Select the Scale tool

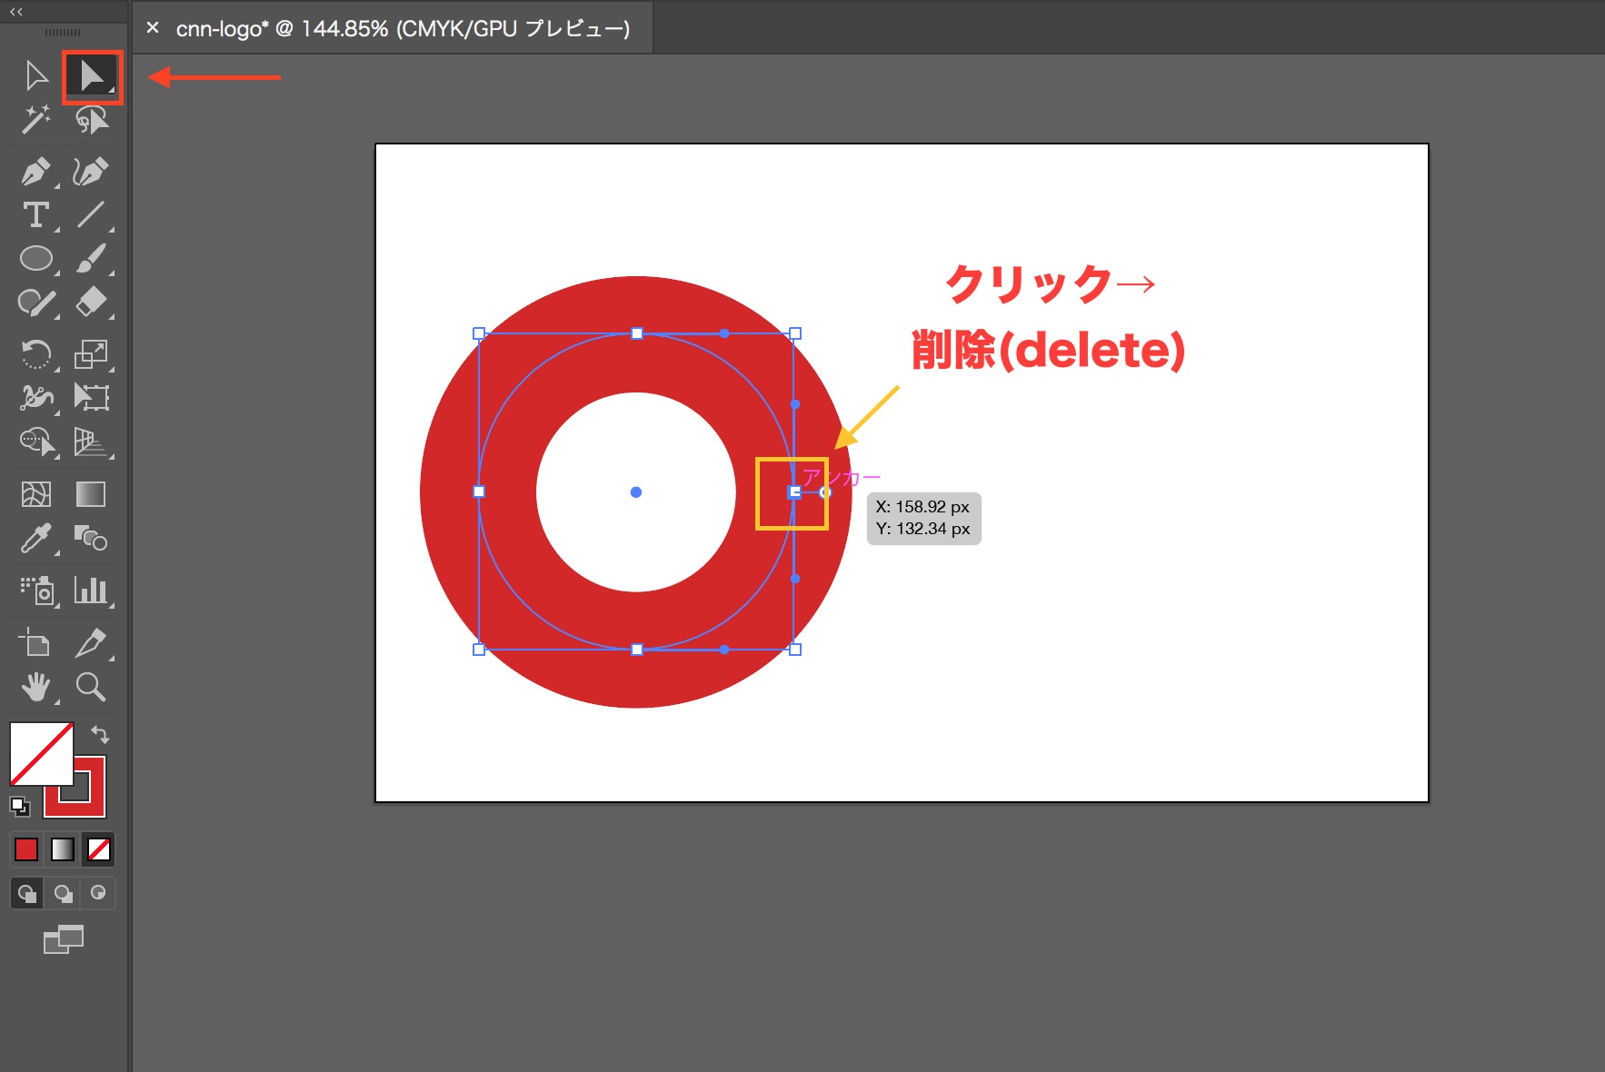click(91, 353)
